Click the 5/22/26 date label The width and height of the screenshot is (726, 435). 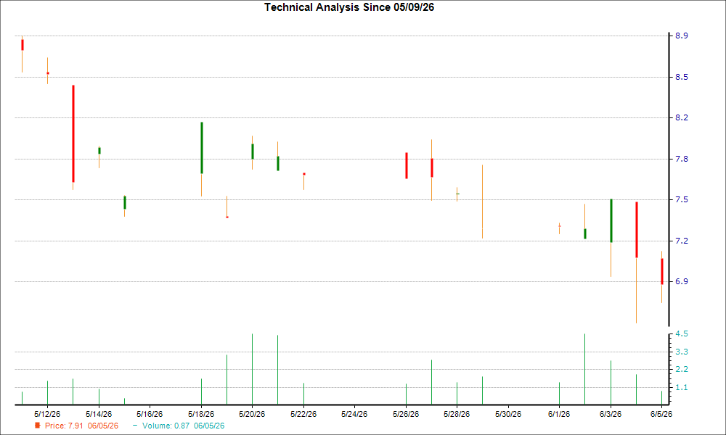[x=303, y=414]
